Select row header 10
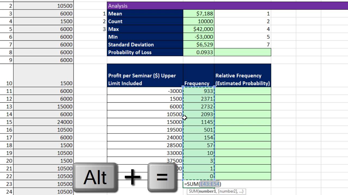Image resolution: width=348 pixels, height=195 pixels. pyautogui.click(x=7, y=76)
